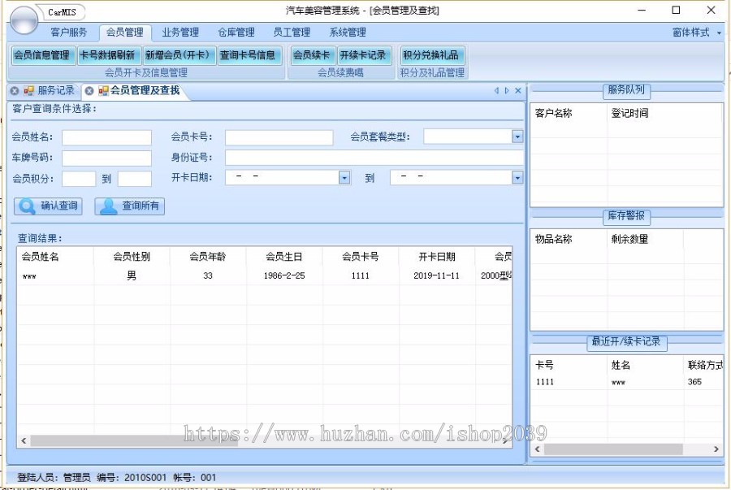Focus the 会员姓名 input field
731x490 pixels.
106,137
